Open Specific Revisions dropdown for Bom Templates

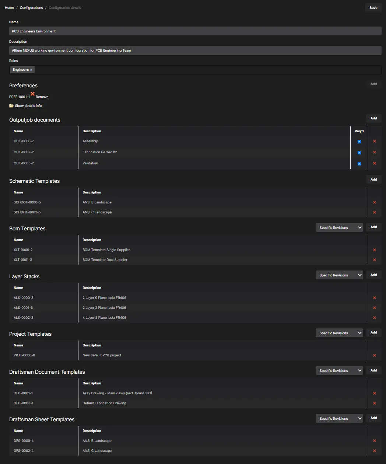(x=339, y=228)
